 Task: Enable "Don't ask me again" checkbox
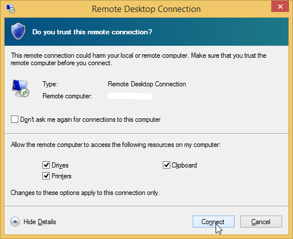coord(14,120)
